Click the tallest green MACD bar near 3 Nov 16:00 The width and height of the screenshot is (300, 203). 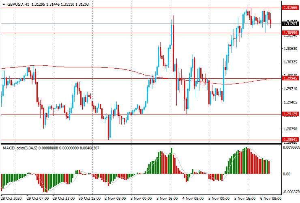tap(171, 161)
